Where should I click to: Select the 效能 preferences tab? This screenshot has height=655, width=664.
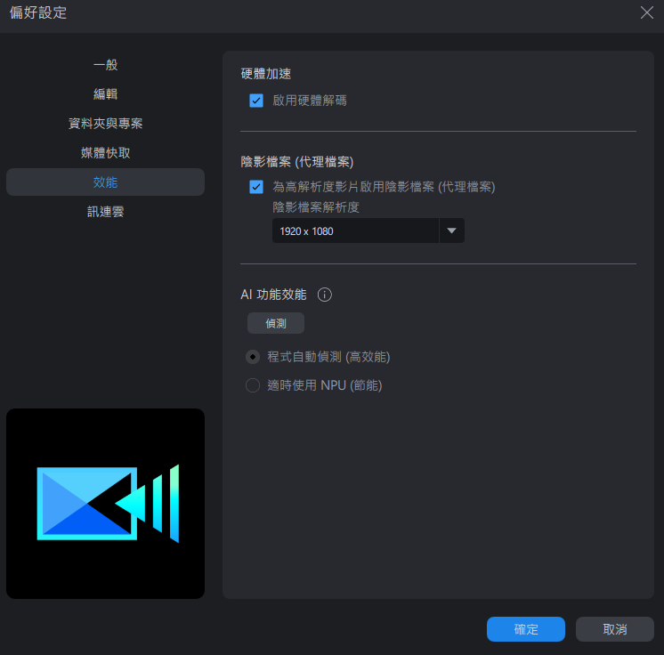point(105,182)
